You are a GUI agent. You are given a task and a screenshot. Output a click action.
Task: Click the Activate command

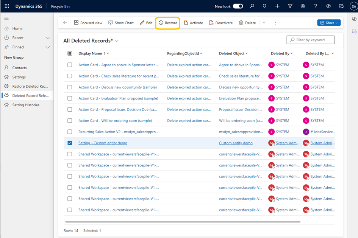click(193, 23)
